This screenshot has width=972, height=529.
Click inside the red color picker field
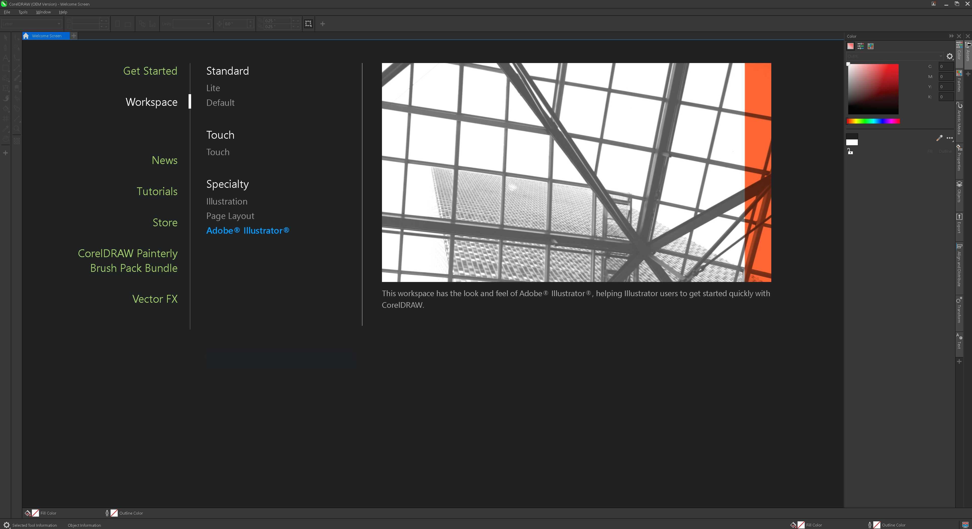(x=873, y=89)
